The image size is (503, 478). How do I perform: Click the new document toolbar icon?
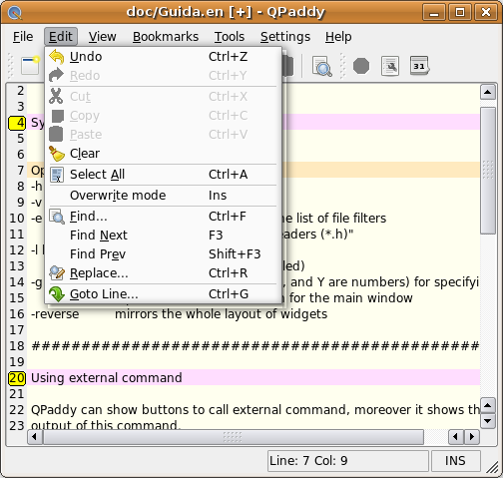(30, 65)
